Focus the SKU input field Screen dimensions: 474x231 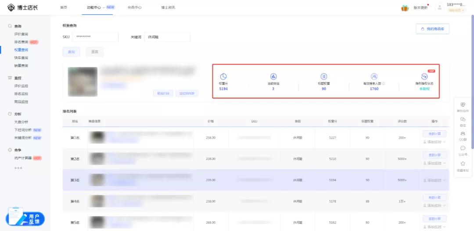[x=95, y=37]
